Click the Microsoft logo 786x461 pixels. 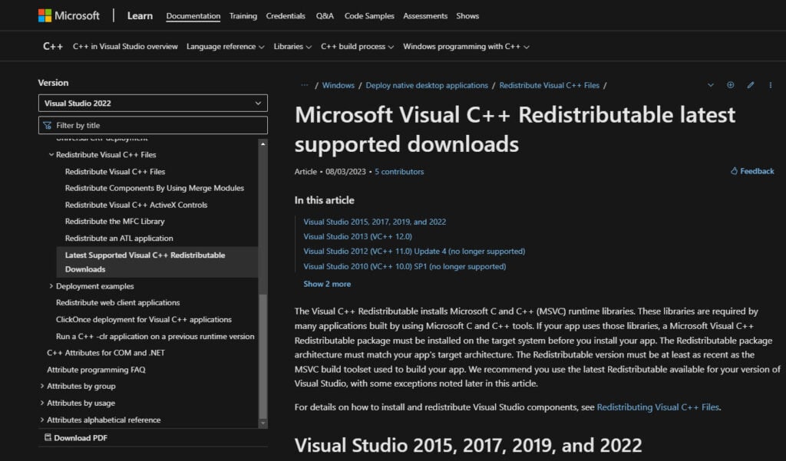pos(68,15)
